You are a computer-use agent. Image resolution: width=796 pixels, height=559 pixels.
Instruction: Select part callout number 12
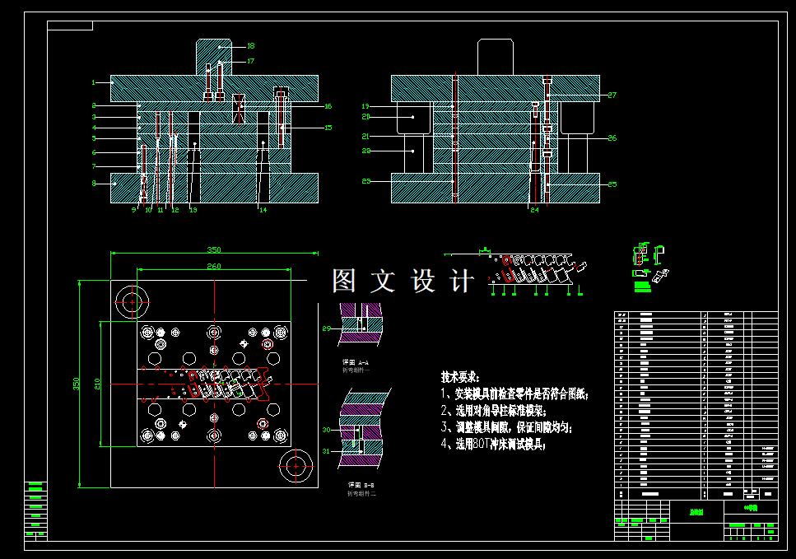point(175,210)
